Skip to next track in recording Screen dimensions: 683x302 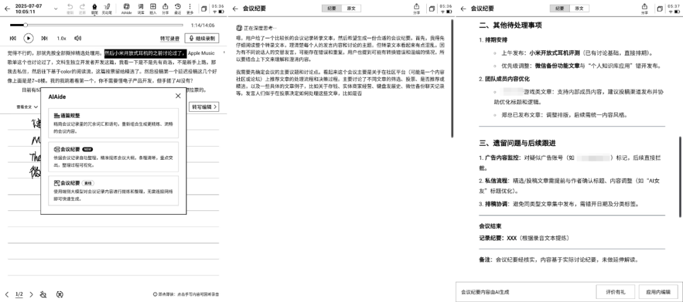point(44,39)
